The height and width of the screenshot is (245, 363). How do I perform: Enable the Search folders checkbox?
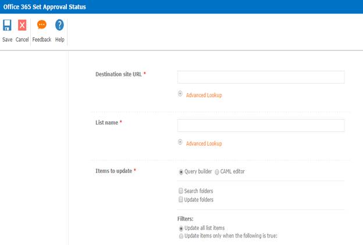tap(180, 190)
